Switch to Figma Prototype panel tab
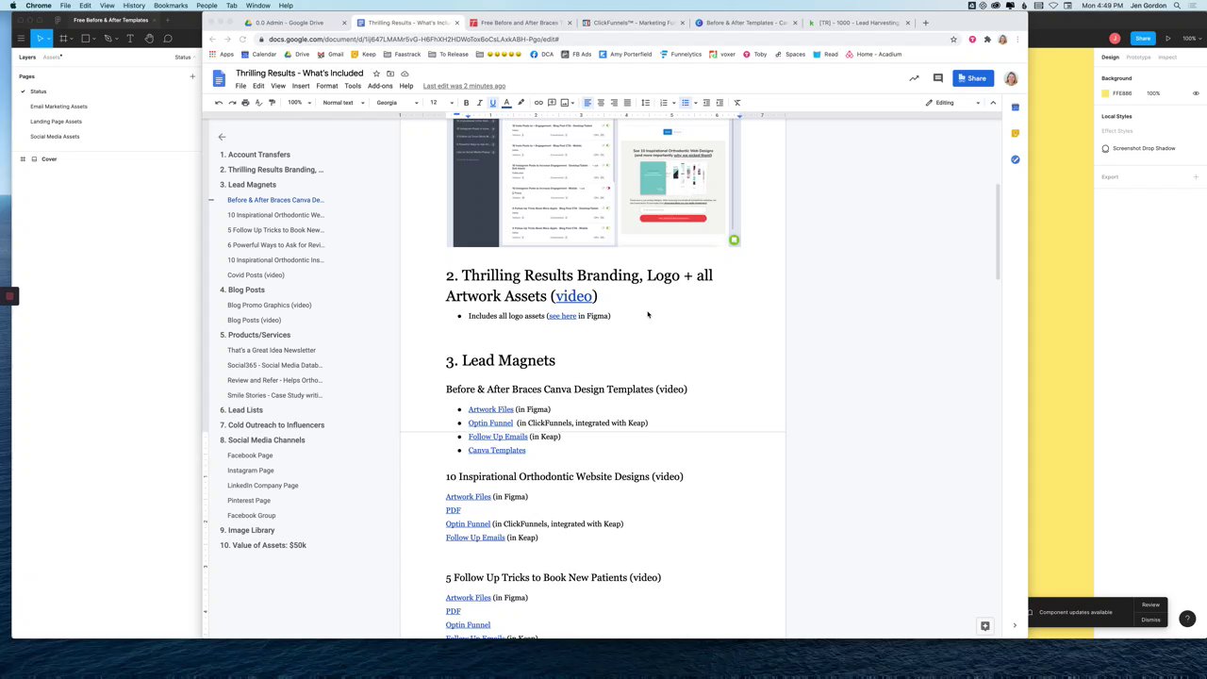The width and height of the screenshot is (1207, 679). click(1138, 58)
